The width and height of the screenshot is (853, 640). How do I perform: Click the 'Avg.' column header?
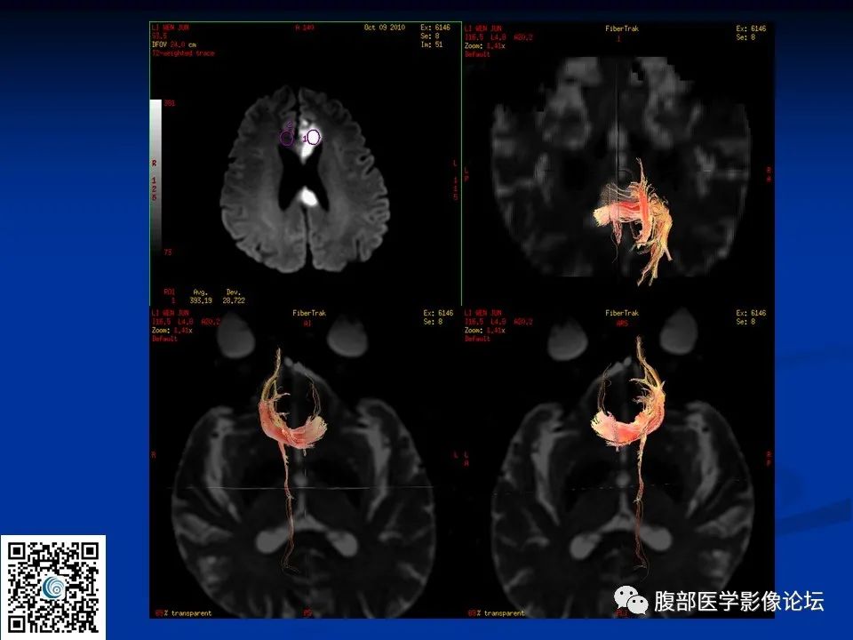200,292
